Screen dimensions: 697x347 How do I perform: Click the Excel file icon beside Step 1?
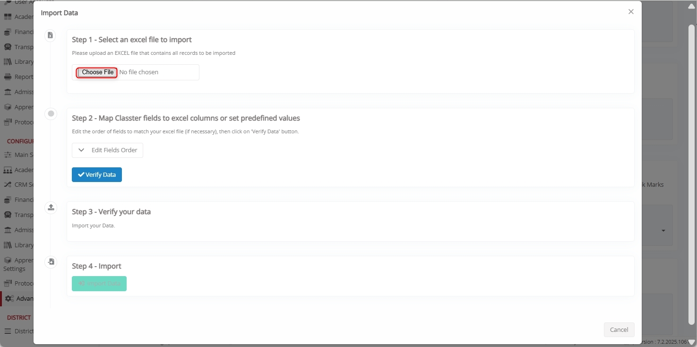[x=51, y=35]
